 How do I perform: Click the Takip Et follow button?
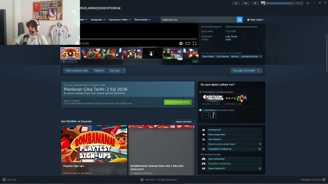coord(99,71)
